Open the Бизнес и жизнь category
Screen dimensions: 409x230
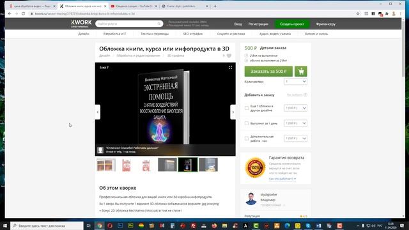[316, 34]
